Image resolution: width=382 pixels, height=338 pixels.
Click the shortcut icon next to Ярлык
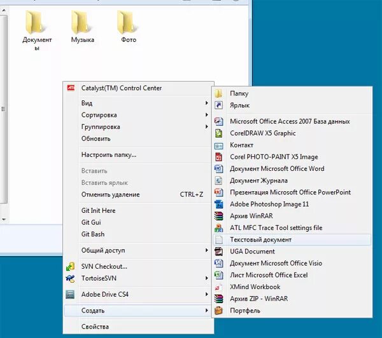[218, 105]
